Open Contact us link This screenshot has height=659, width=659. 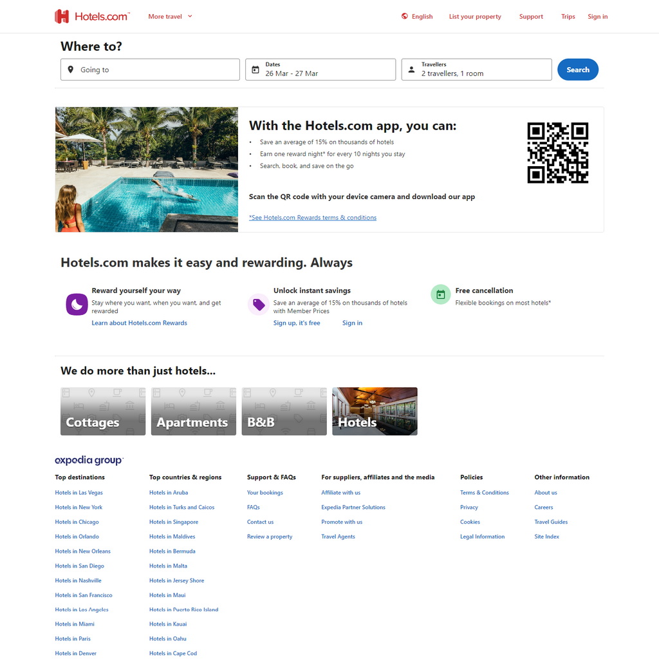click(x=260, y=522)
